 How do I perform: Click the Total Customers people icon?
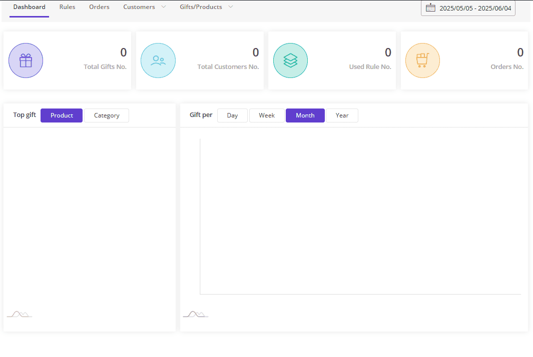(158, 60)
